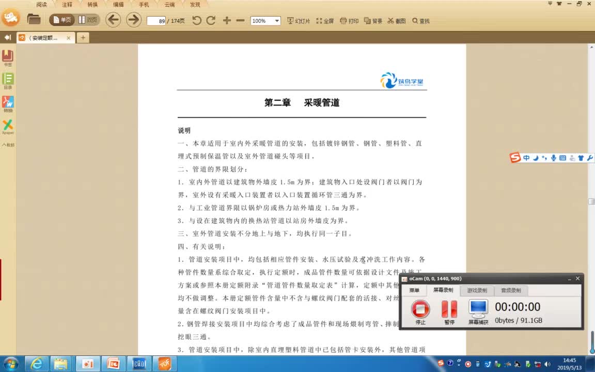
Task: Rotate page counterclockwise
Action: pos(197,21)
